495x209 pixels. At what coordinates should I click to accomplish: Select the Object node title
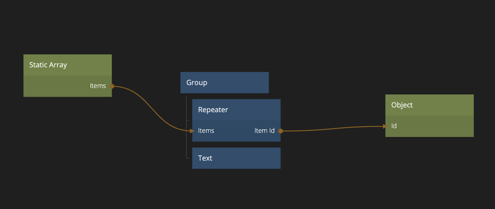pos(402,105)
